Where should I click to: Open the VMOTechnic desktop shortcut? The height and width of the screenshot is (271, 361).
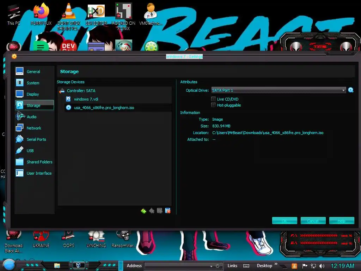coord(151,14)
